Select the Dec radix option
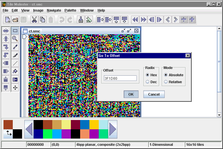This screenshot has height=149, width=223. point(148,82)
